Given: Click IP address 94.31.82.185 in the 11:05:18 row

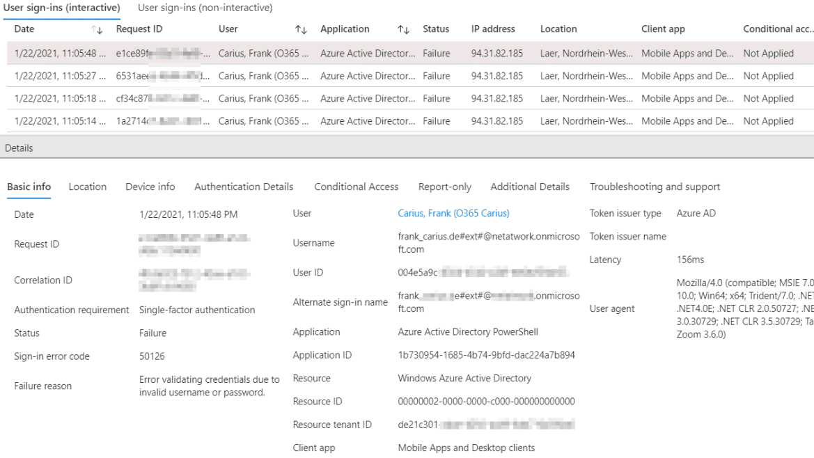Looking at the screenshot, I should pos(496,99).
